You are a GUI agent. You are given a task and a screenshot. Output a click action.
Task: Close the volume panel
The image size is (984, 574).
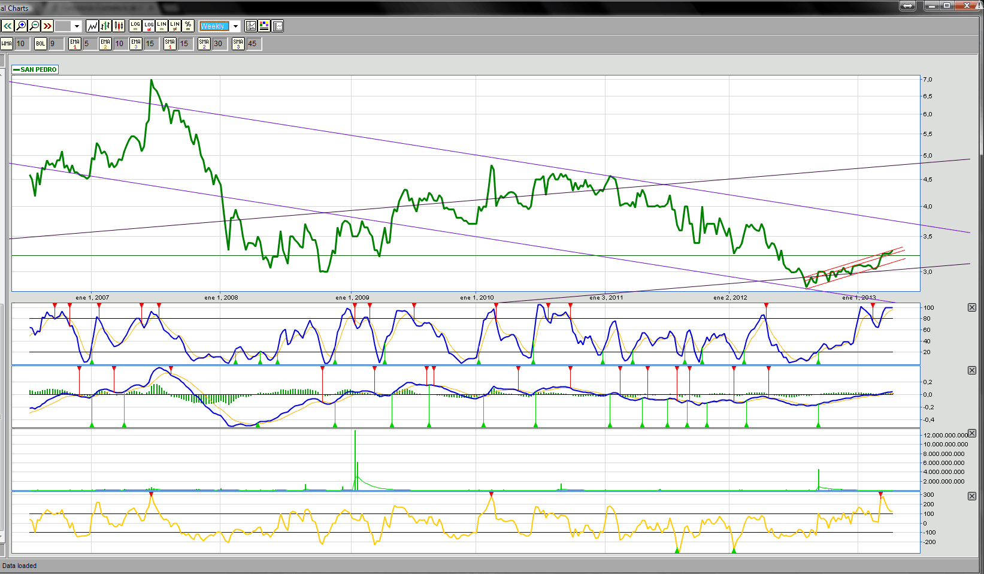(972, 433)
